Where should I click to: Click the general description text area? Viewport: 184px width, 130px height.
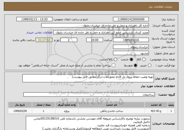[88, 78]
